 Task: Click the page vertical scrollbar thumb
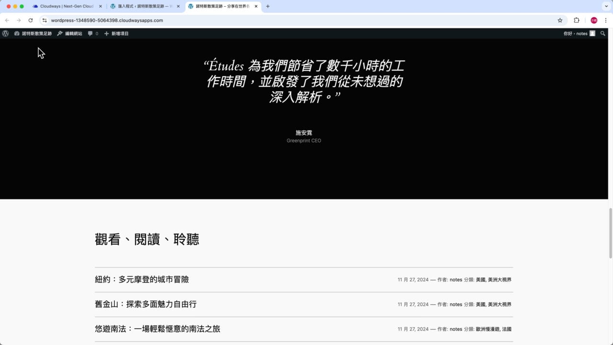tap(611, 233)
